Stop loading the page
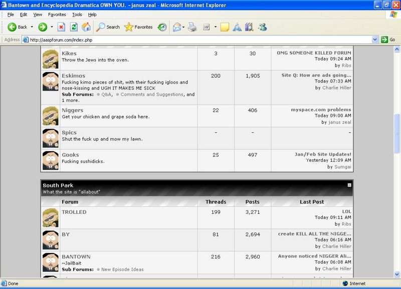 61,27
